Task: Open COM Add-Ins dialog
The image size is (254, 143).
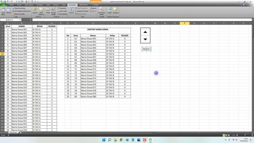Action: (x=41, y=11)
